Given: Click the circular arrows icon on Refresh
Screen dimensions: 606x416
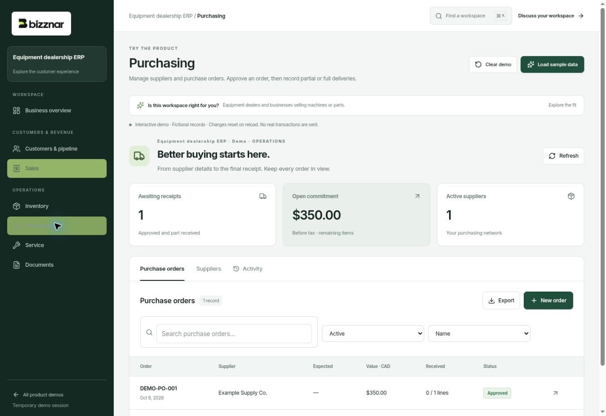Looking at the screenshot, I should point(552,156).
